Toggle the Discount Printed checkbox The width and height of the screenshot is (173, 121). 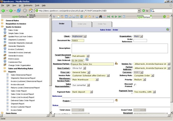(x=135, y=85)
